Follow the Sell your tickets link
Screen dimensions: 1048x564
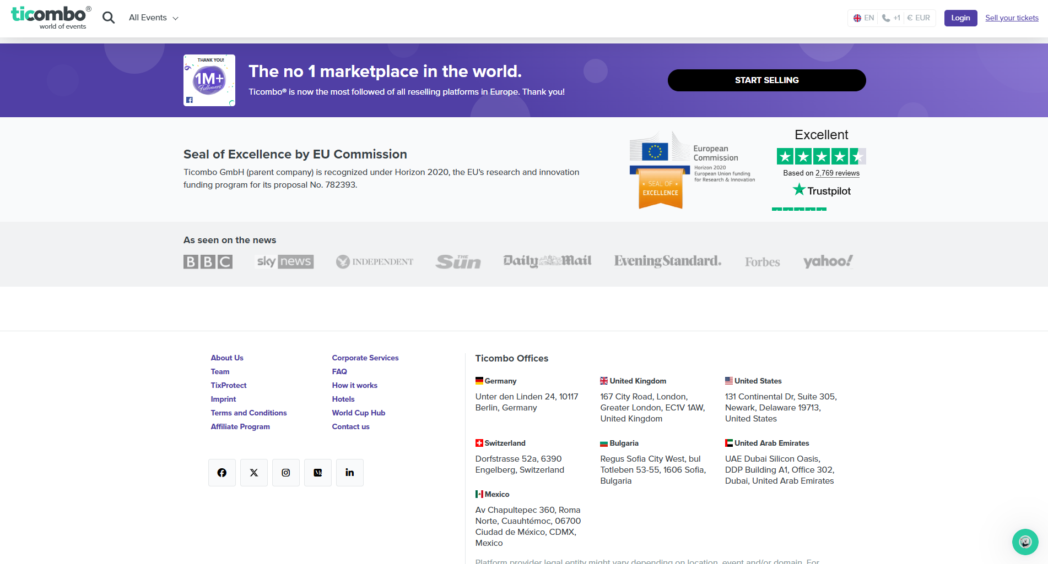click(1012, 18)
